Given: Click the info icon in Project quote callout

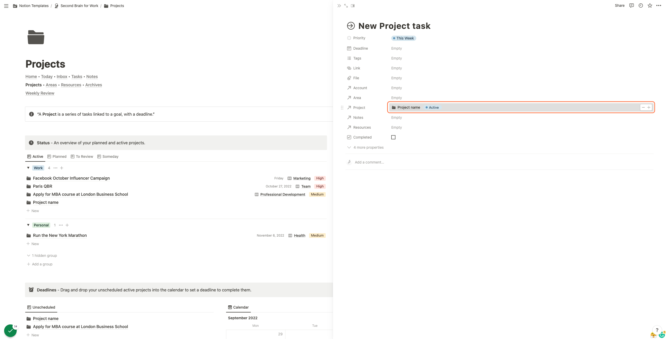Looking at the screenshot, I should pyautogui.click(x=31, y=114).
